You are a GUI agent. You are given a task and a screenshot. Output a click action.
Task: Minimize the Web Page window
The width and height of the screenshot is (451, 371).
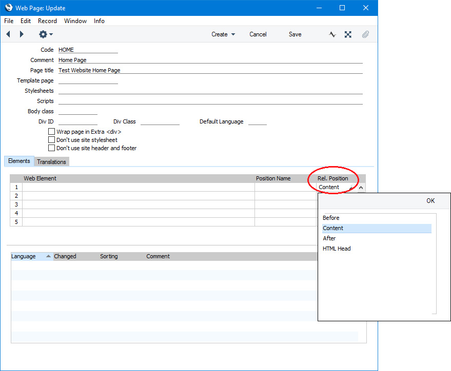click(x=319, y=8)
